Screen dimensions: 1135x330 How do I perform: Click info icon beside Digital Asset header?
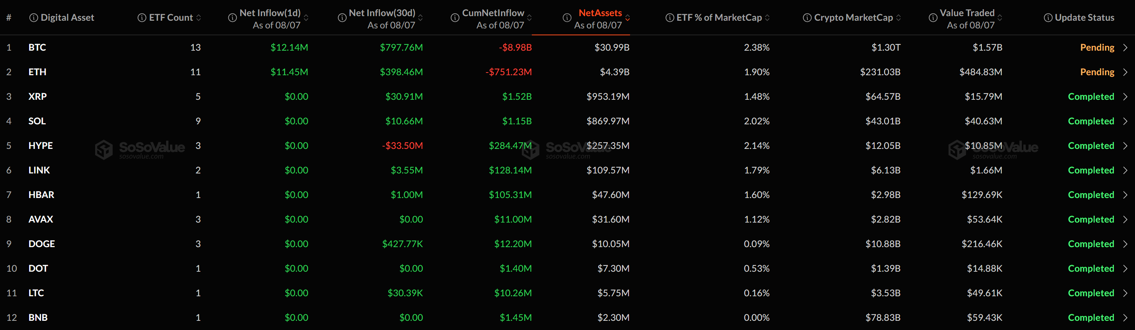click(x=33, y=18)
